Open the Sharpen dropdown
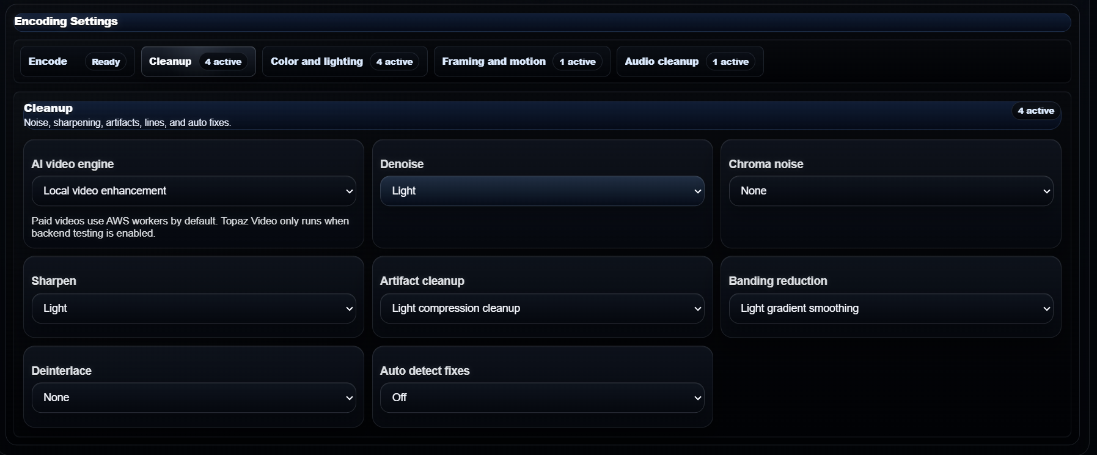This screenshot has width=1097, height=455. [x=194, y=308]
